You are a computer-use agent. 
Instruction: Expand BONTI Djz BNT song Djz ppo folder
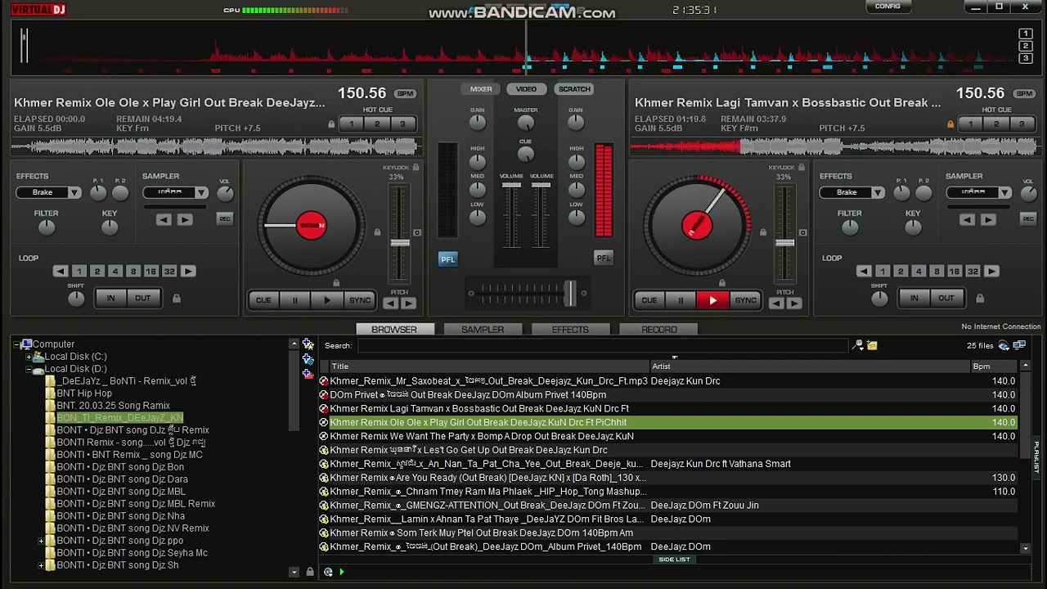[x=41, y=541]
